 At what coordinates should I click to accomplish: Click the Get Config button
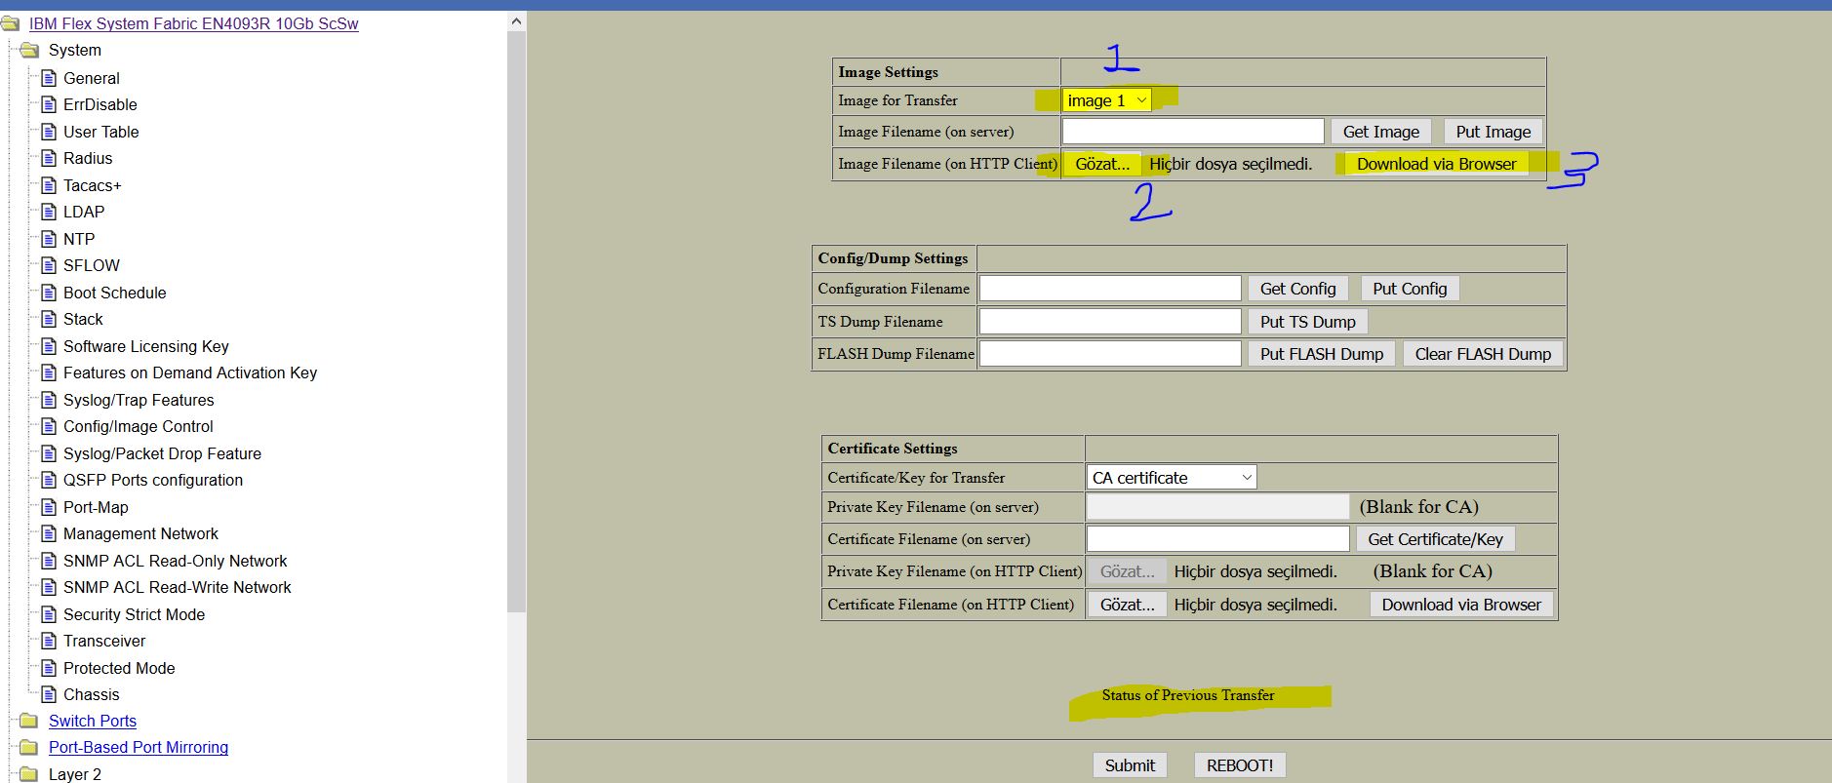[1297, 289]
